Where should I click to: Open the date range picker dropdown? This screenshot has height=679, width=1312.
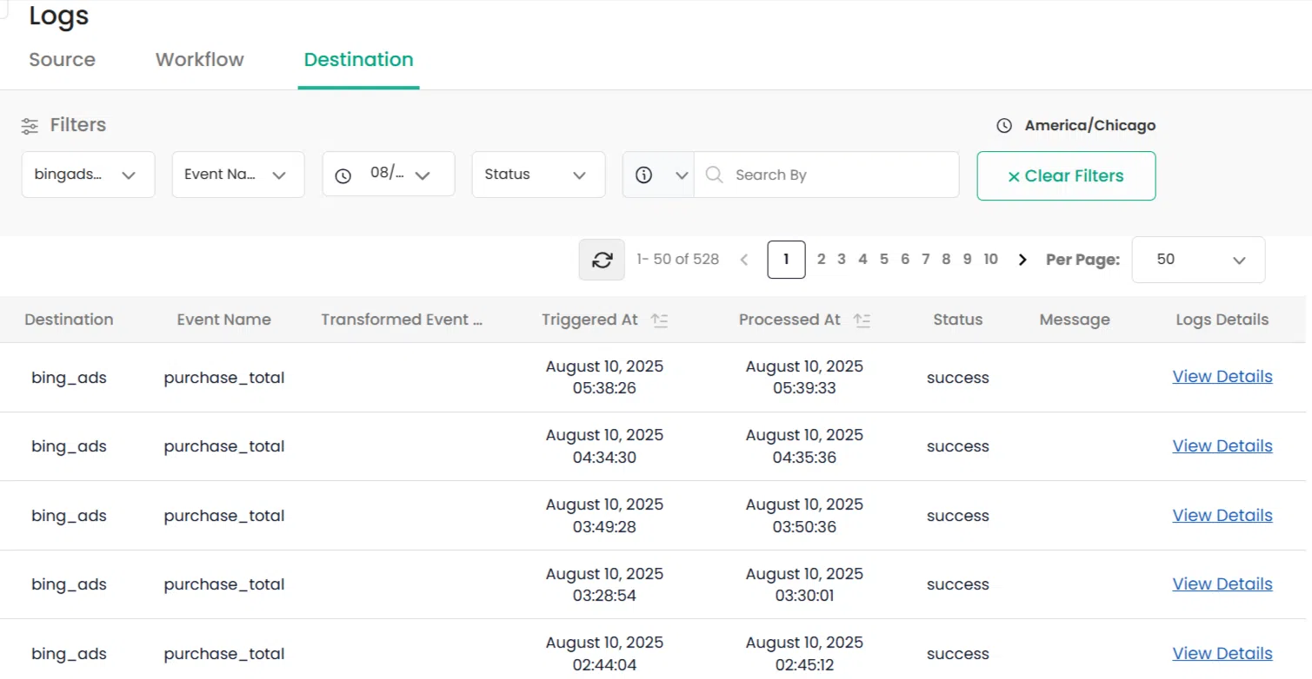pos(389,174)
